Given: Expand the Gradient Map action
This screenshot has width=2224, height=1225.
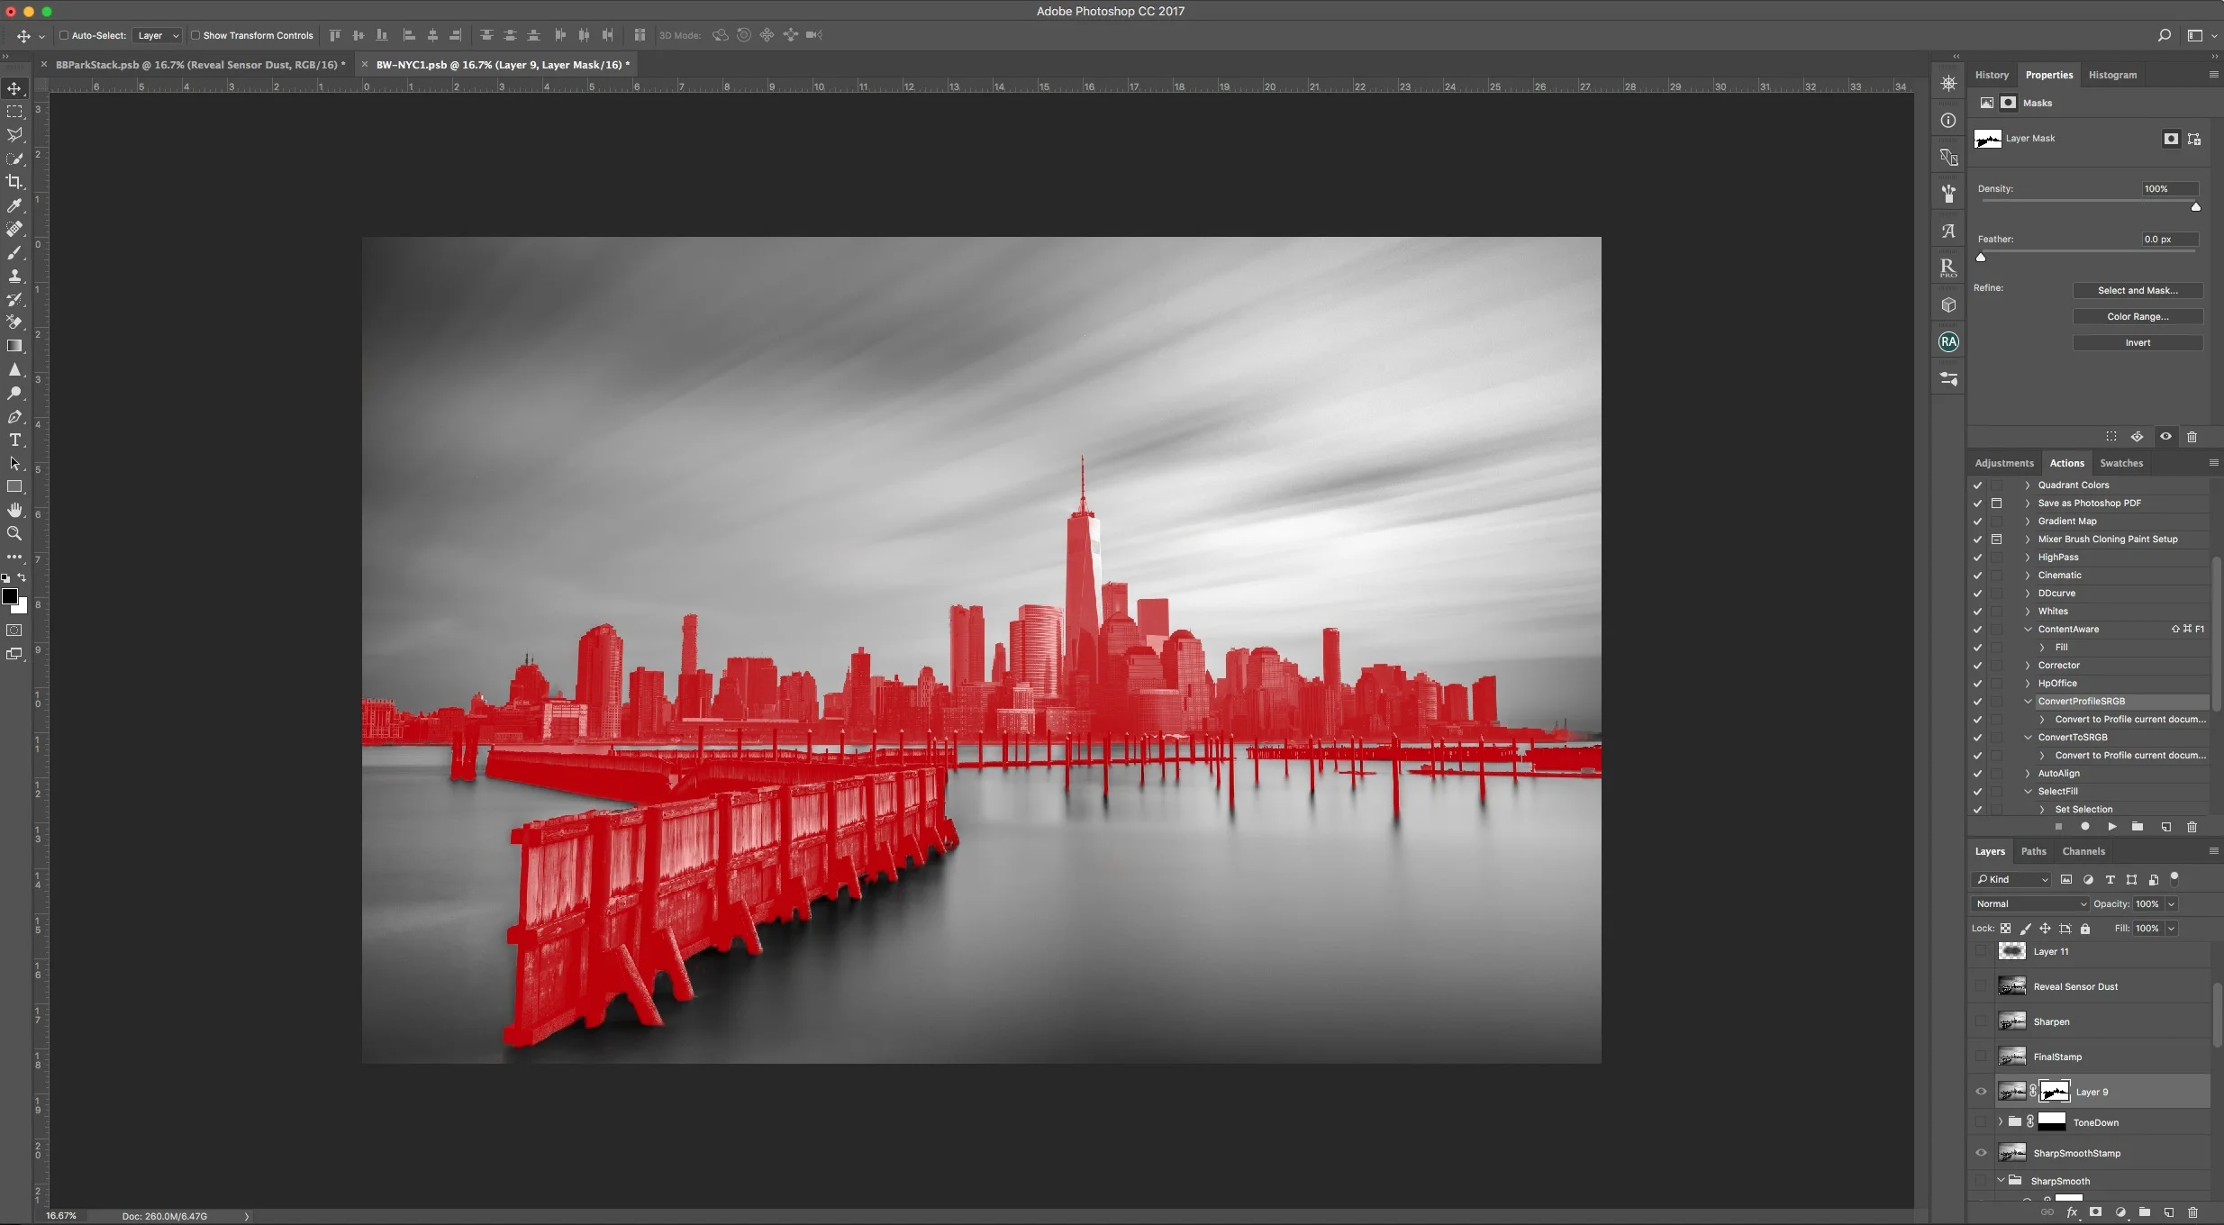Looking at the screenshot, I should tap(2029, 522).
